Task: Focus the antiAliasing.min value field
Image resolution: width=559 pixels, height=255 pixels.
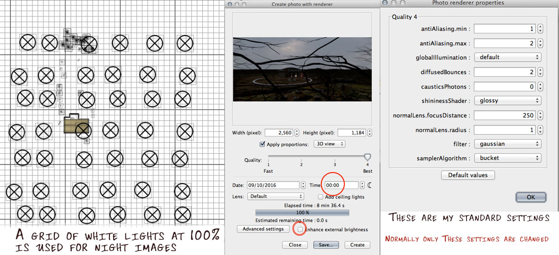Action: [505, 29]
